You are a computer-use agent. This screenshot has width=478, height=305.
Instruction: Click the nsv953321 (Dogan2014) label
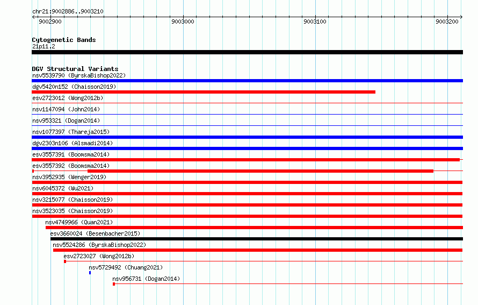[66, 120]
